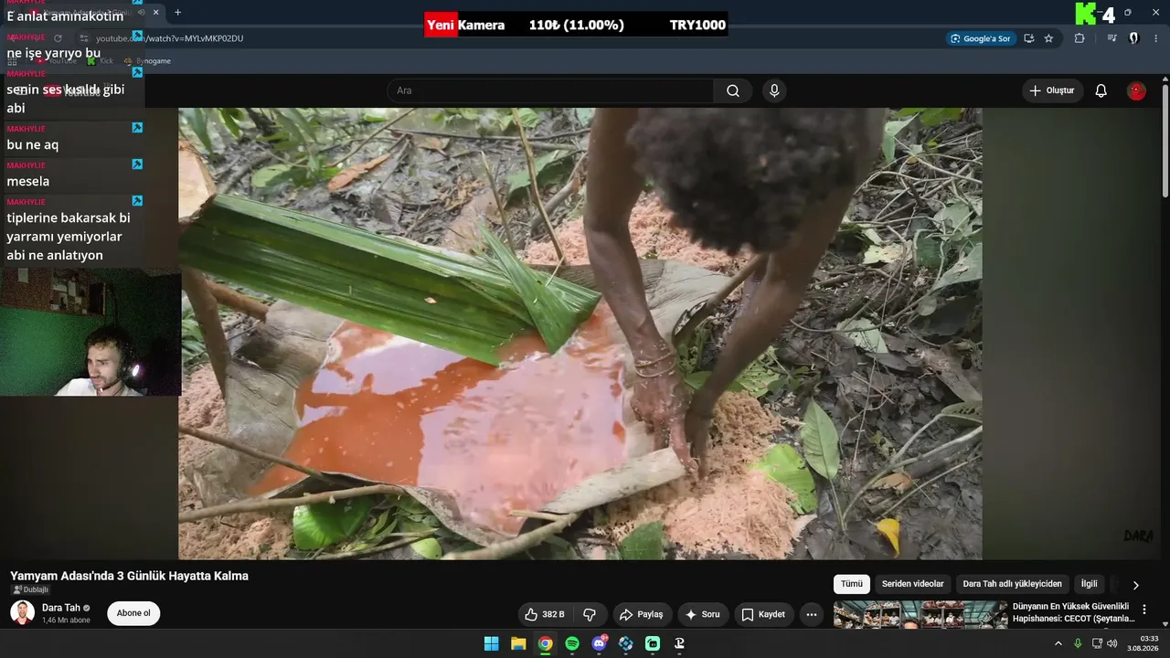Open Google Chrome from the taskbar

tap(545, 643)
